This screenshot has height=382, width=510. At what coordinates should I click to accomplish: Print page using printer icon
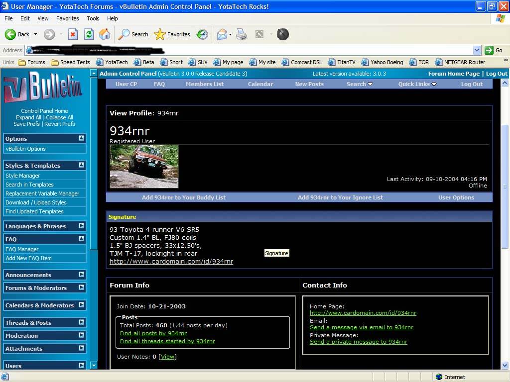242,34
